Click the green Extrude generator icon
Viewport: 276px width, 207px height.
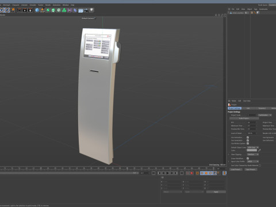click(x=53, y=10)
